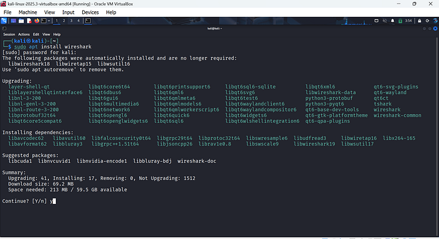The height and width of the screenshot is (239, 439).
Task: Click the muted volume icon in Kali tray
Action: [384, 21]
